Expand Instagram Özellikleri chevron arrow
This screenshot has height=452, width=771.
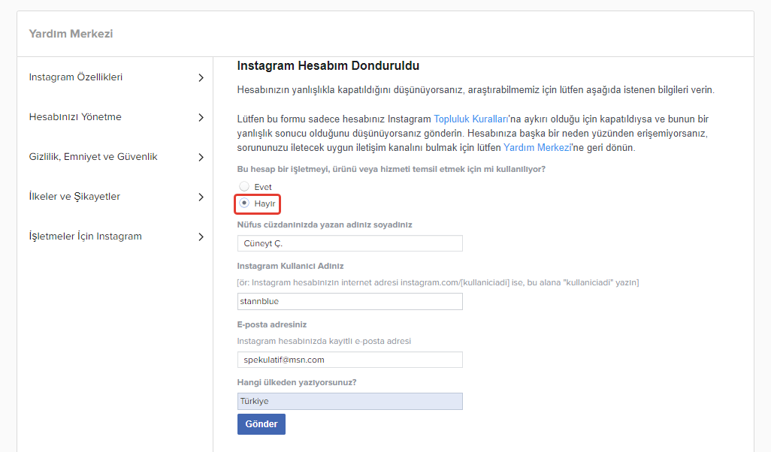[201, 77]
